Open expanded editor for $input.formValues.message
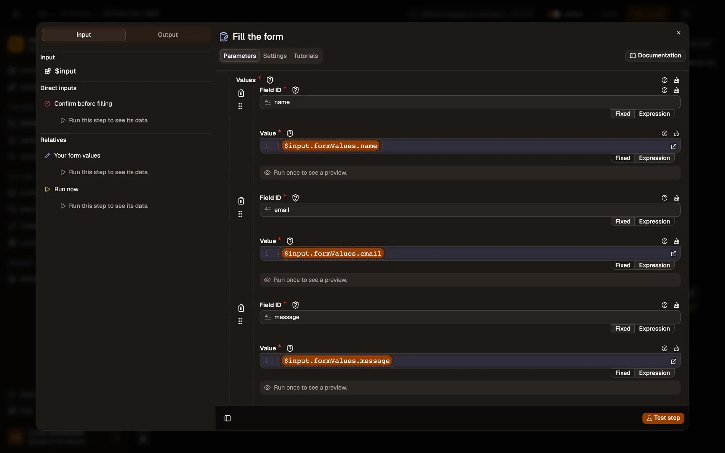 [x=673, y=361]
